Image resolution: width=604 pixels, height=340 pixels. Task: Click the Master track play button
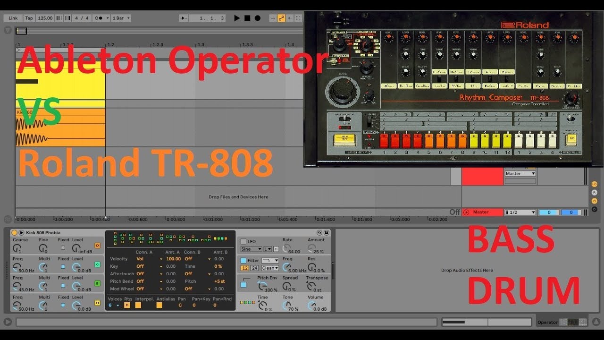pos(466,212)
